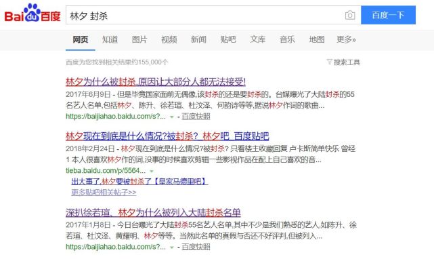Click third result's baijiahao.baidu.com URL

point(116,247)
